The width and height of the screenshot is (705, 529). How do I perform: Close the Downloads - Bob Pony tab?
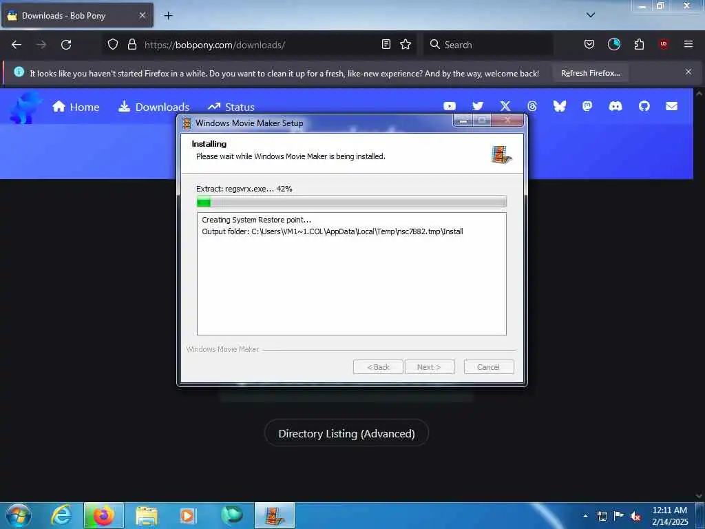[142, 15]
